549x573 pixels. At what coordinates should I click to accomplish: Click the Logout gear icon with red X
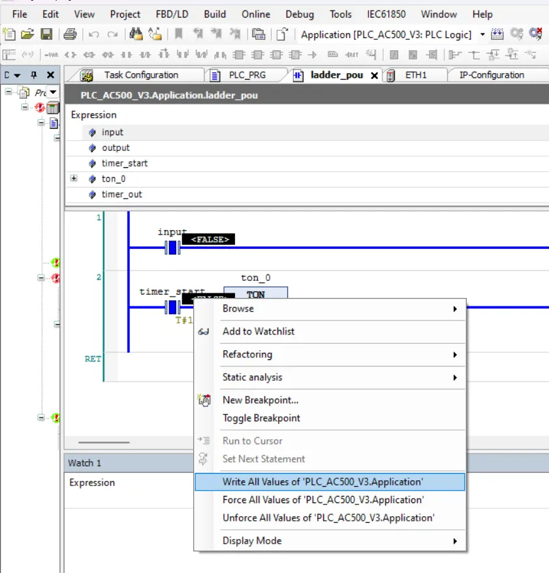tap(535, 35)
